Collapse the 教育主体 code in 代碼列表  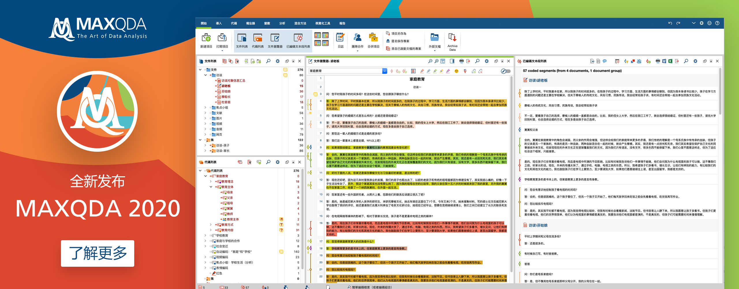211,187
